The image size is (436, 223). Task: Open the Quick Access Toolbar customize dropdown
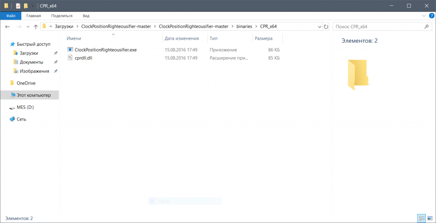32,6
